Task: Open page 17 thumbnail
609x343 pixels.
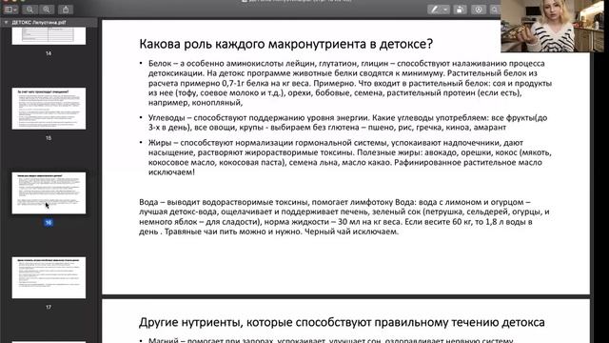Action: [x=49, y=277]
